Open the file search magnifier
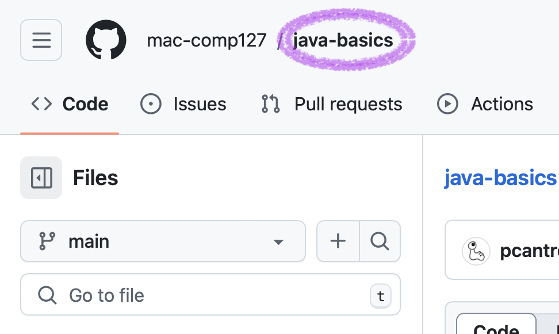The width and height of the screenshot is (559, 334). click(380, 241)
